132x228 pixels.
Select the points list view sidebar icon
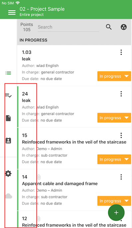(8, 73)
